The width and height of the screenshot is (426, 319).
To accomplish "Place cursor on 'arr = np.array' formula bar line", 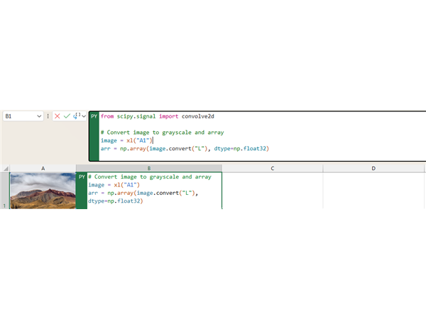I will (x=185, y=148).
